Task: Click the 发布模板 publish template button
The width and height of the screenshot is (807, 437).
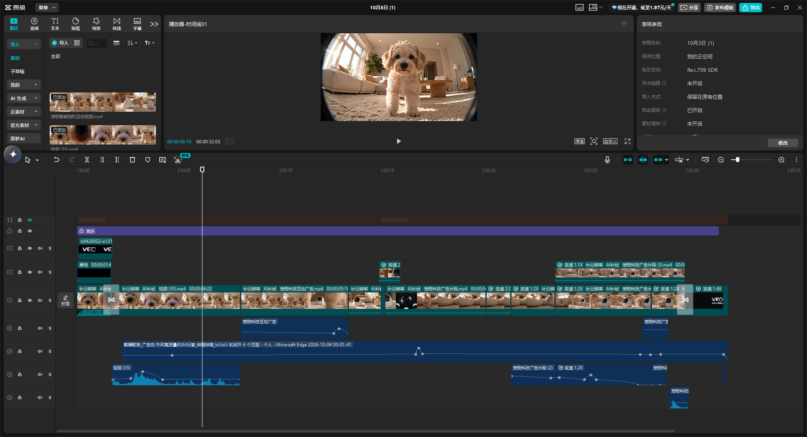Action: (x=720, y=8)
